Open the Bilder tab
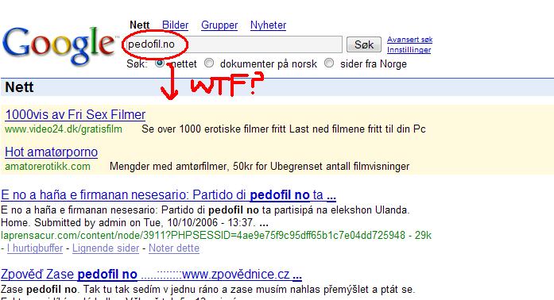The width and height of the screenshot is (554, 300). [175, 25]
